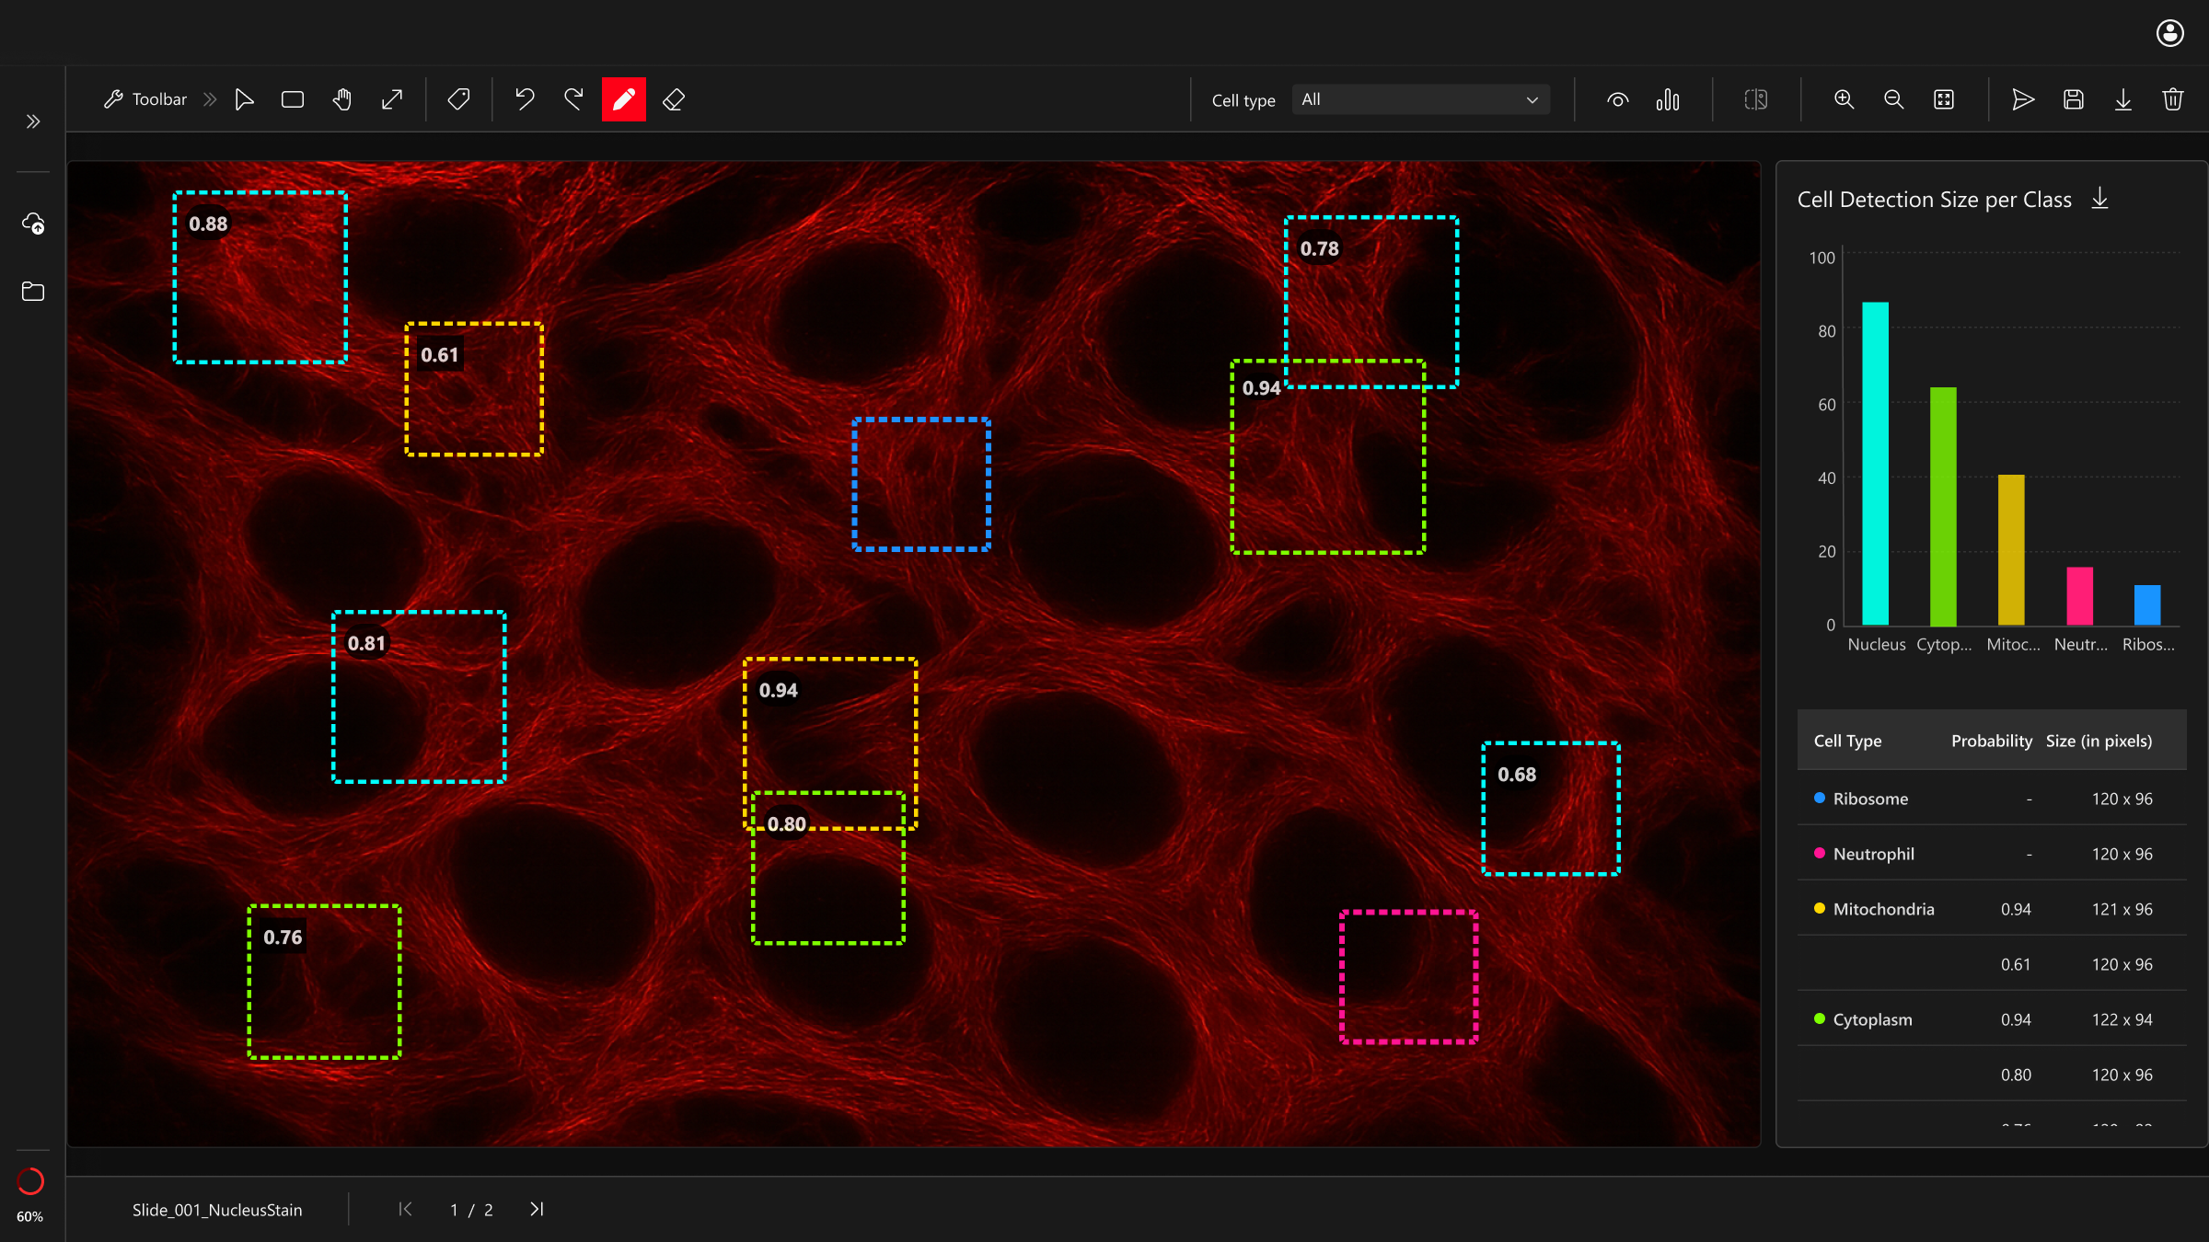The height and width of the screenshot is (1242, 2209).
Task: Toggle the bar chart statistics panel
Action: tap(1668, 99)
